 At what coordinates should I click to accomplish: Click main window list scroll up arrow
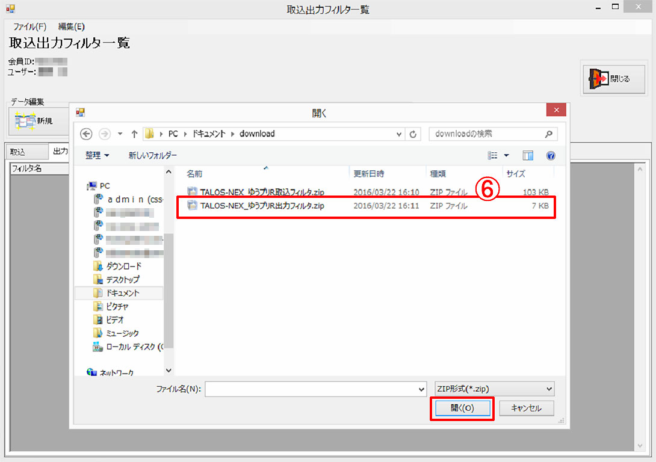640,169
